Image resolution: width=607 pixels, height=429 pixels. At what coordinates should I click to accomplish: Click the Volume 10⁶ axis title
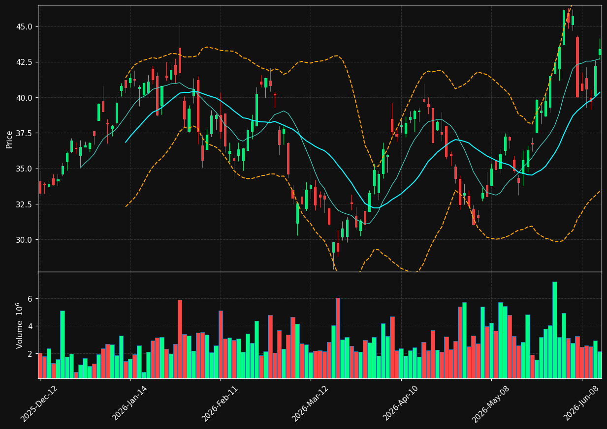[x=20, y=325]
